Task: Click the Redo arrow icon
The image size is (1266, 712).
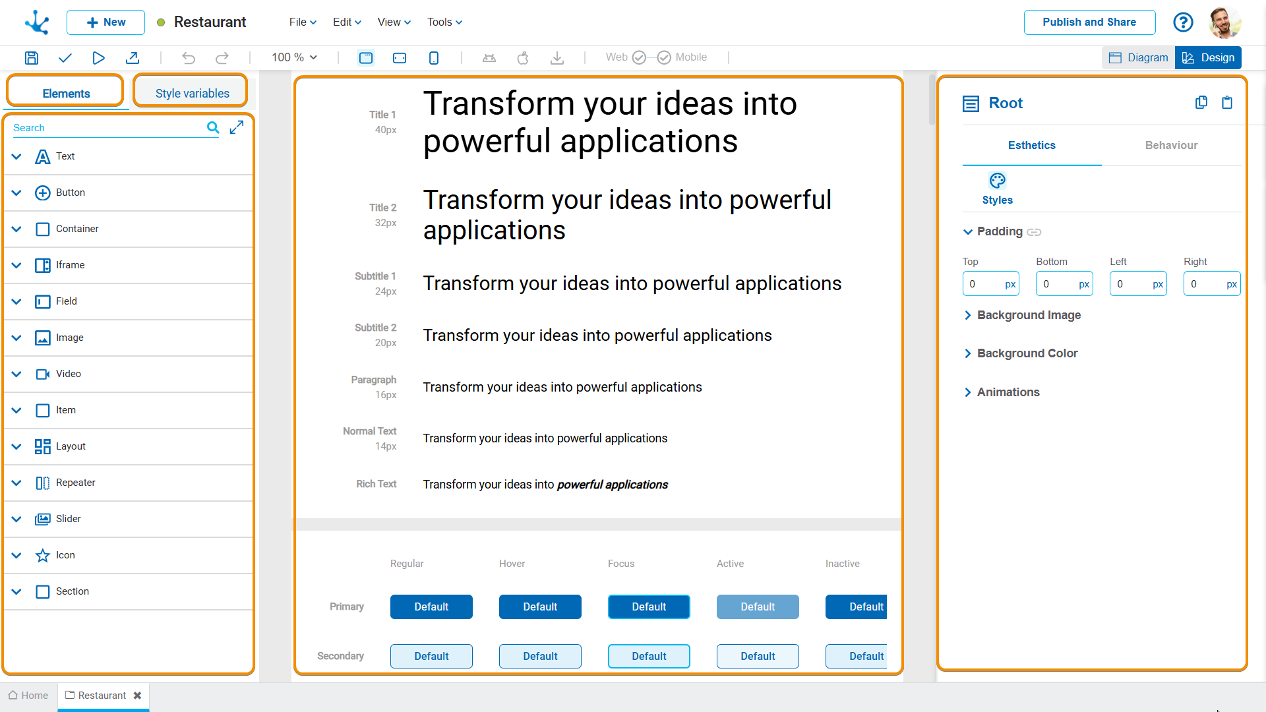Action: click(222, 58)
